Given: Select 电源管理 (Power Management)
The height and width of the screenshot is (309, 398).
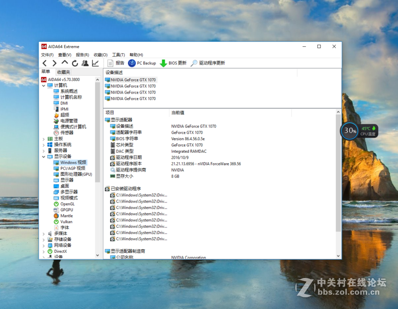Looking at the screenshot, I should point(70,120).
